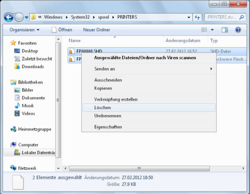Select Netzwerk in the navigation pane
This screenshot has width=250, height=194.
click(27, 168)
